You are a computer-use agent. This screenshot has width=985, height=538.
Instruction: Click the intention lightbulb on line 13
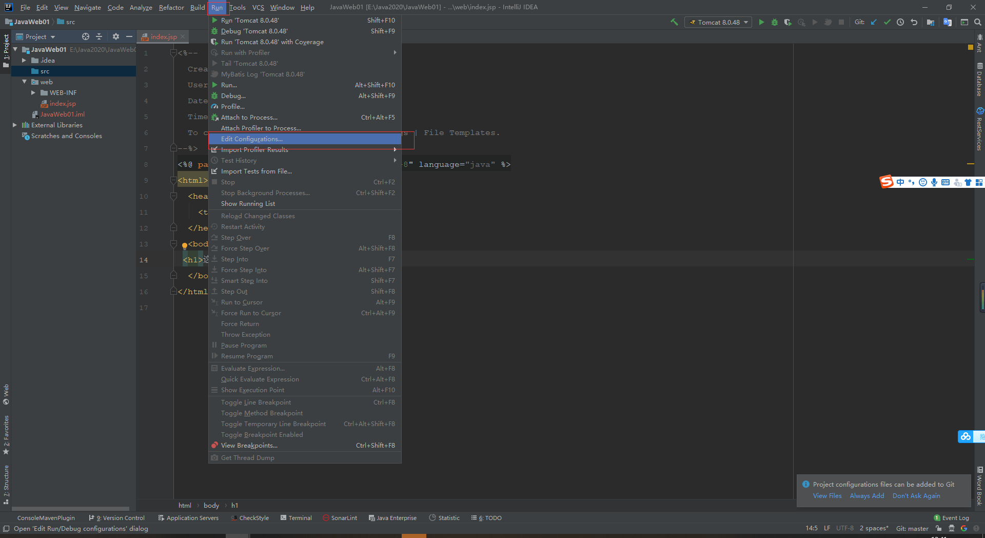(185, 245)
